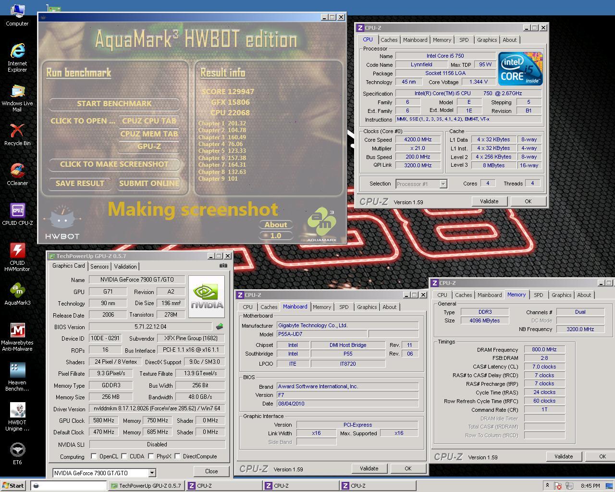
Task: Click the Driver Version field in GPU-Z
Action: click(x=157, y=408)
